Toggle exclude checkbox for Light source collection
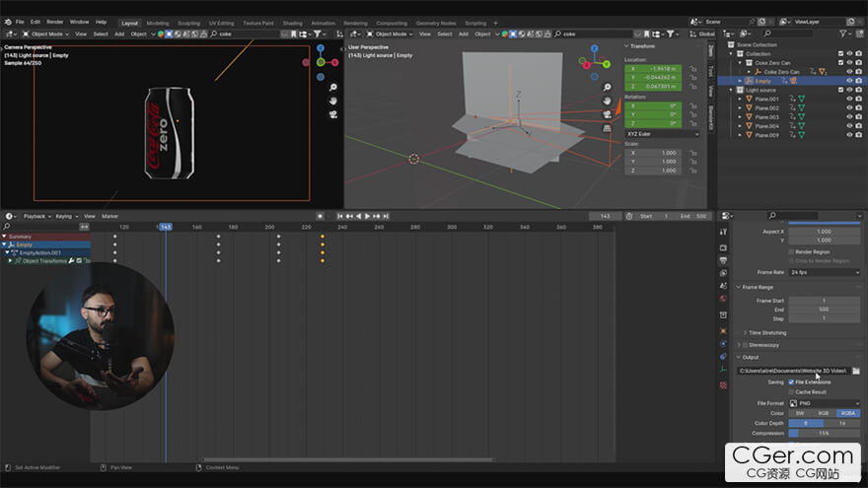 point(840,90)
